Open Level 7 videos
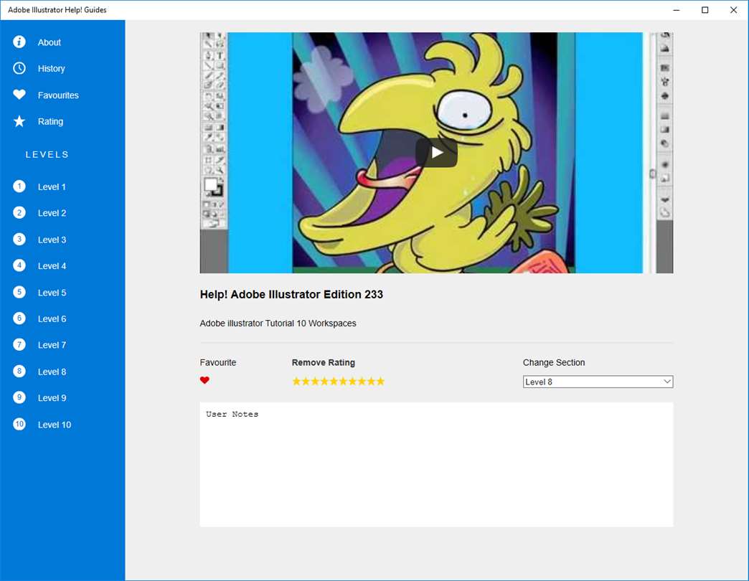This screenshot has height=581, width=749. pos(52,345)
